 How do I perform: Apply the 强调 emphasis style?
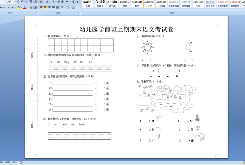tap(125, 4)
